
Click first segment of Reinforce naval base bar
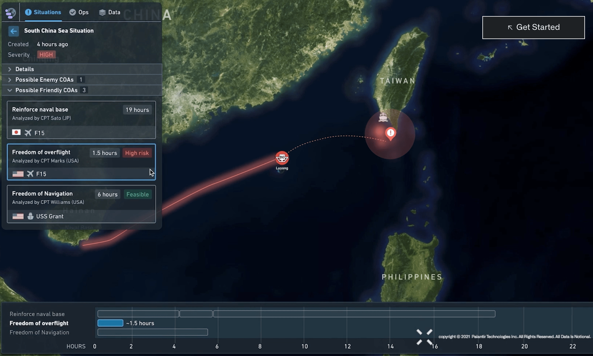[x=138, y=314]
